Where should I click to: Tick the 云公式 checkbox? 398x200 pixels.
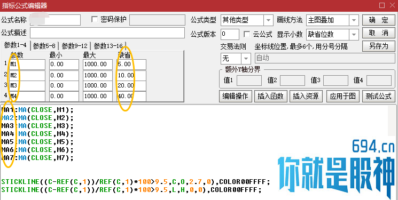click(x=246, y=34)
